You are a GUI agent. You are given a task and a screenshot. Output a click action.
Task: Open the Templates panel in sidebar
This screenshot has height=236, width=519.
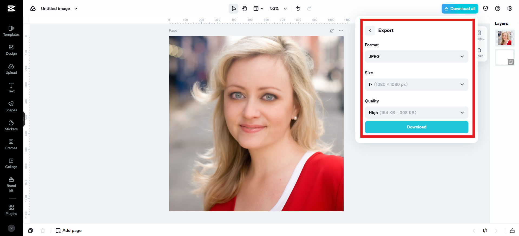tap(11, 31)
